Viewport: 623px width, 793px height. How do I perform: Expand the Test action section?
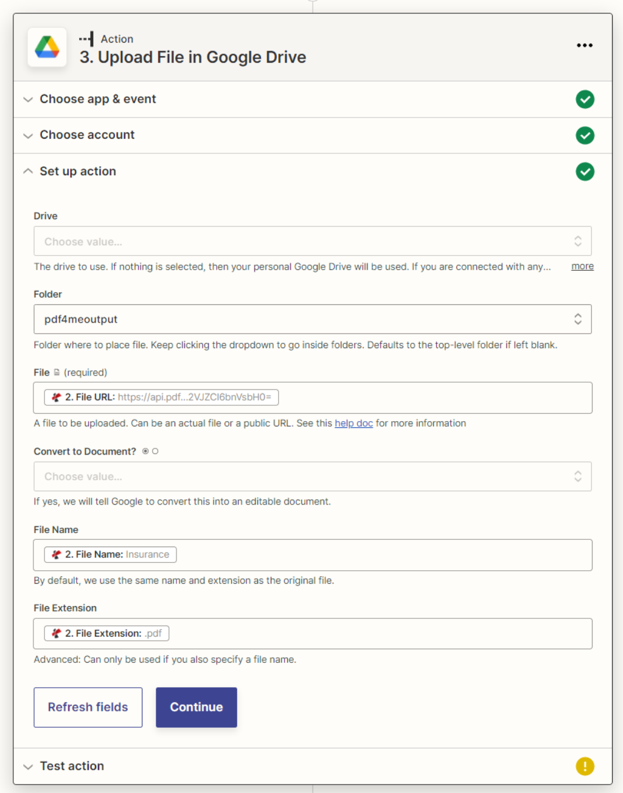click(28, 766)
